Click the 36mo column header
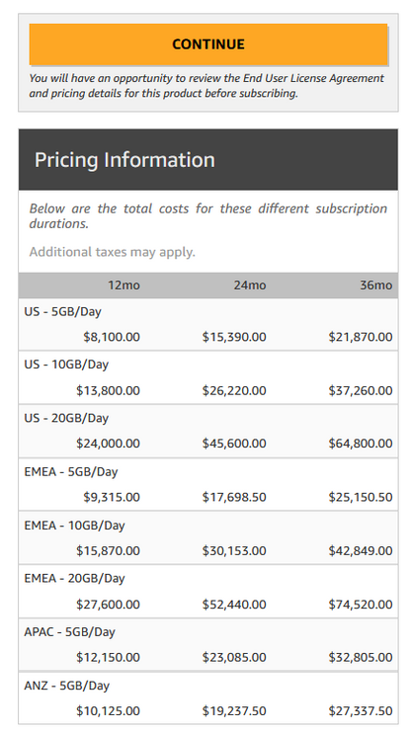411x734 pixels. tap(376, 285)
